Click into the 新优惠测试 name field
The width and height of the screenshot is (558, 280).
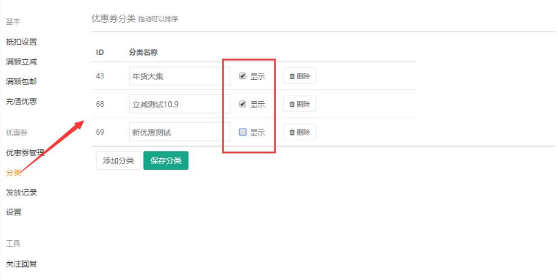pyautogui.click(x=179, y=132)
